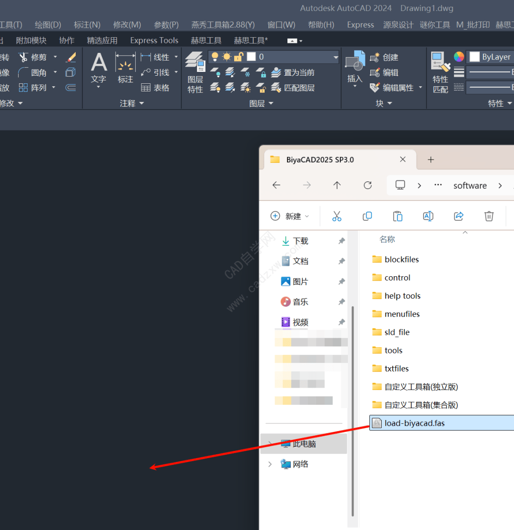Expand the Layers (图层) panel
The width and height of the screenshot is (514, 530).
(x=261, y=103)
